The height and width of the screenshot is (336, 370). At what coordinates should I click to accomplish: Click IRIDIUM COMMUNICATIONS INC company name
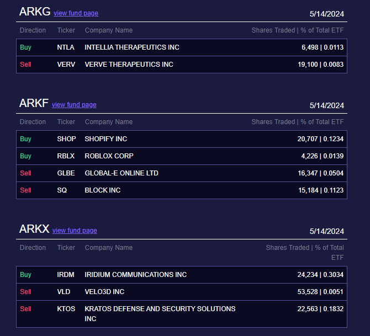pyautogui.click(x=136, y=275)
